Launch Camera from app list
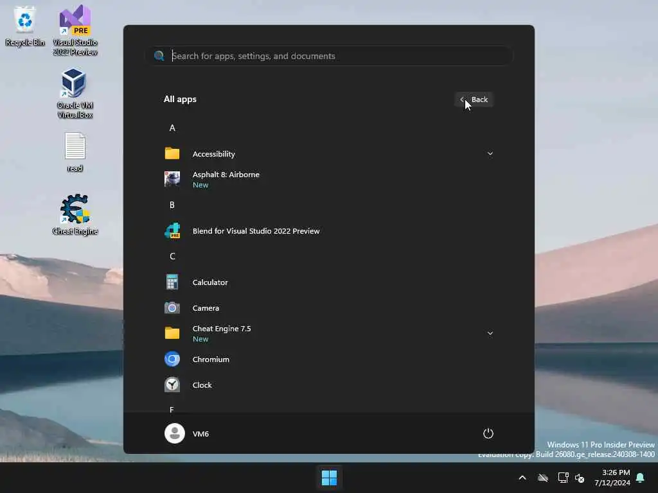This screenshot has height=493, width=658. click(206, 307)
